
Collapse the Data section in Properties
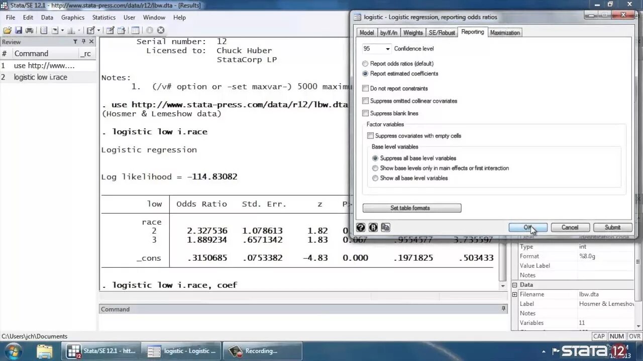click(x=514, y=285)
